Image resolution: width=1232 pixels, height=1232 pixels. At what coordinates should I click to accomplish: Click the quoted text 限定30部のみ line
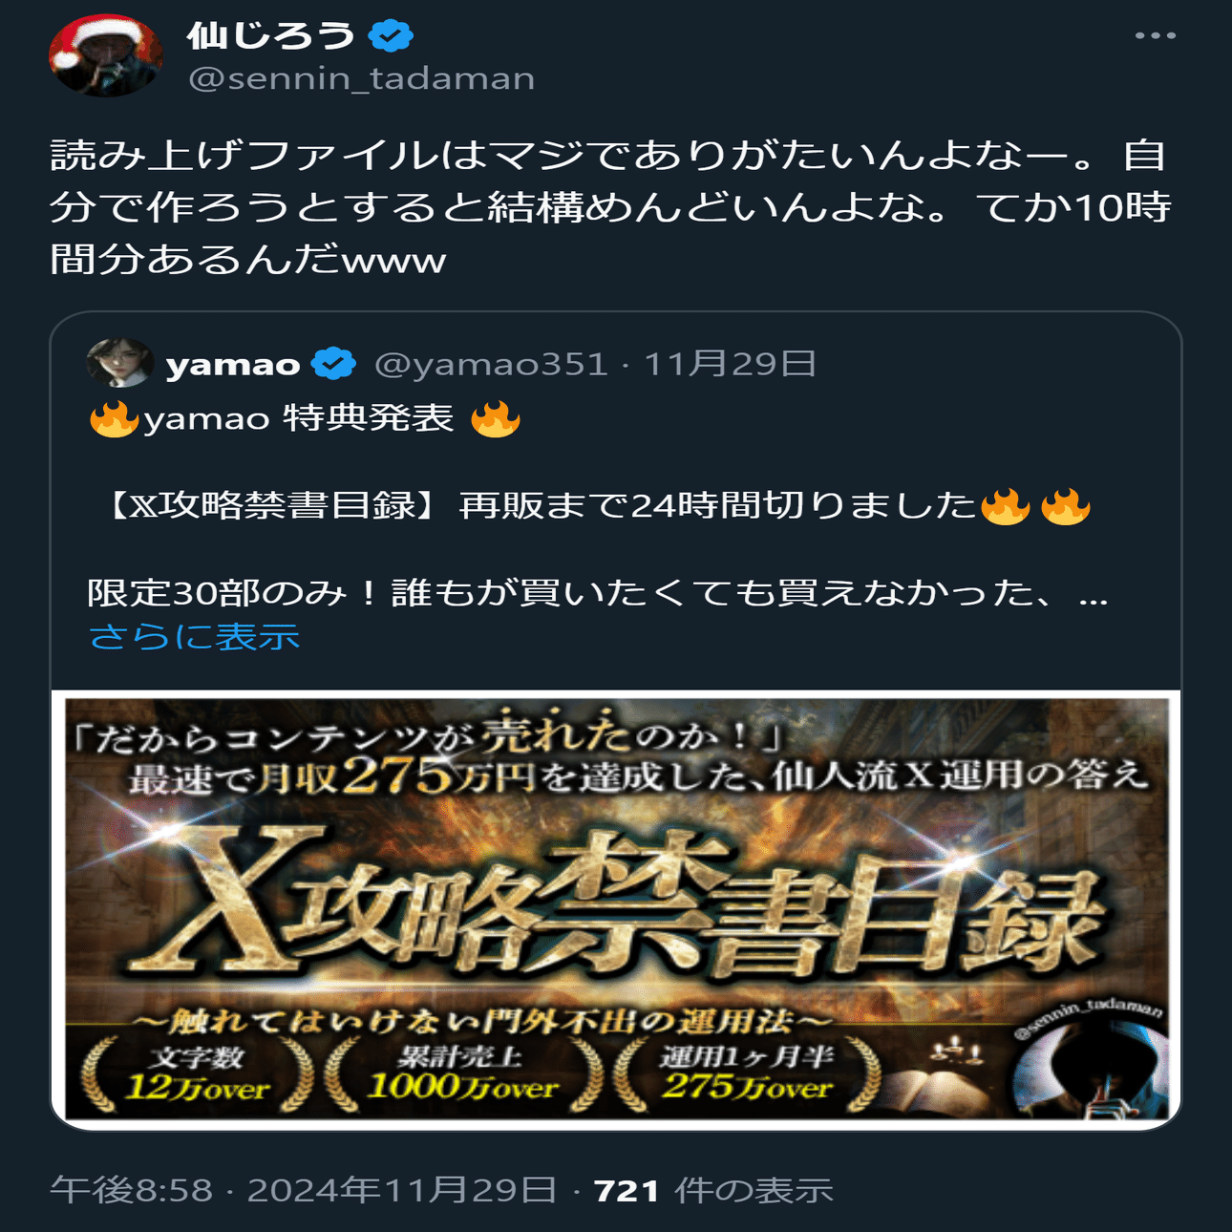click(x=598, y=593)
